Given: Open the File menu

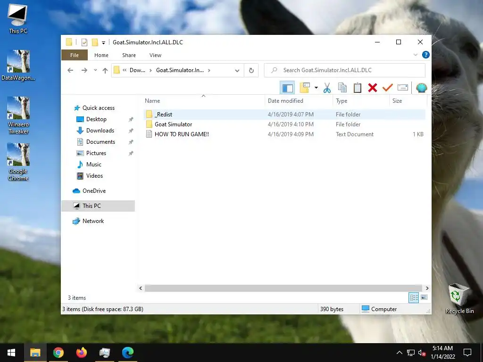Looking at the screenshot, I should [x=75, y=55].
